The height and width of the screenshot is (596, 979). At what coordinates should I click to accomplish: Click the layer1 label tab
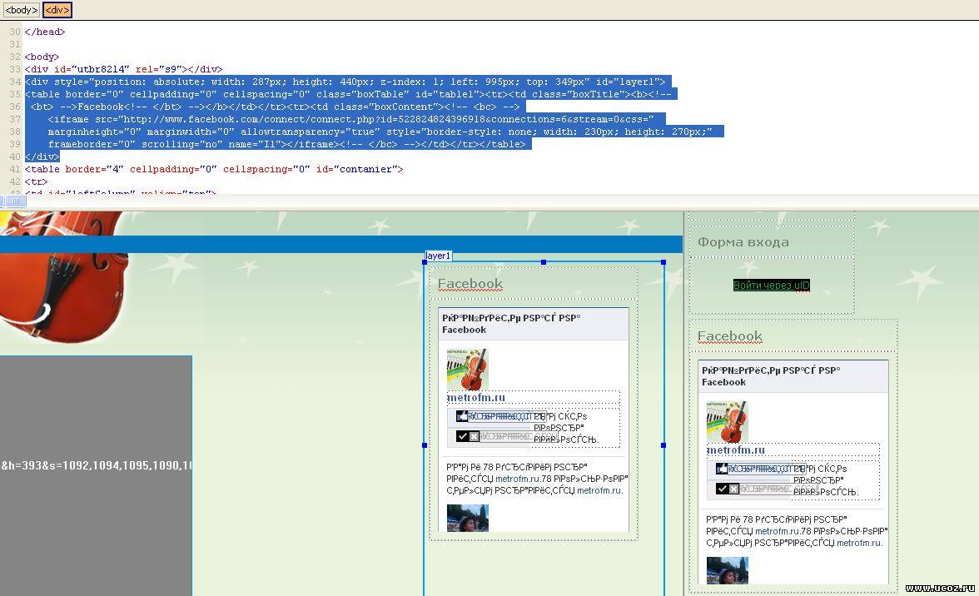[438, 256]
